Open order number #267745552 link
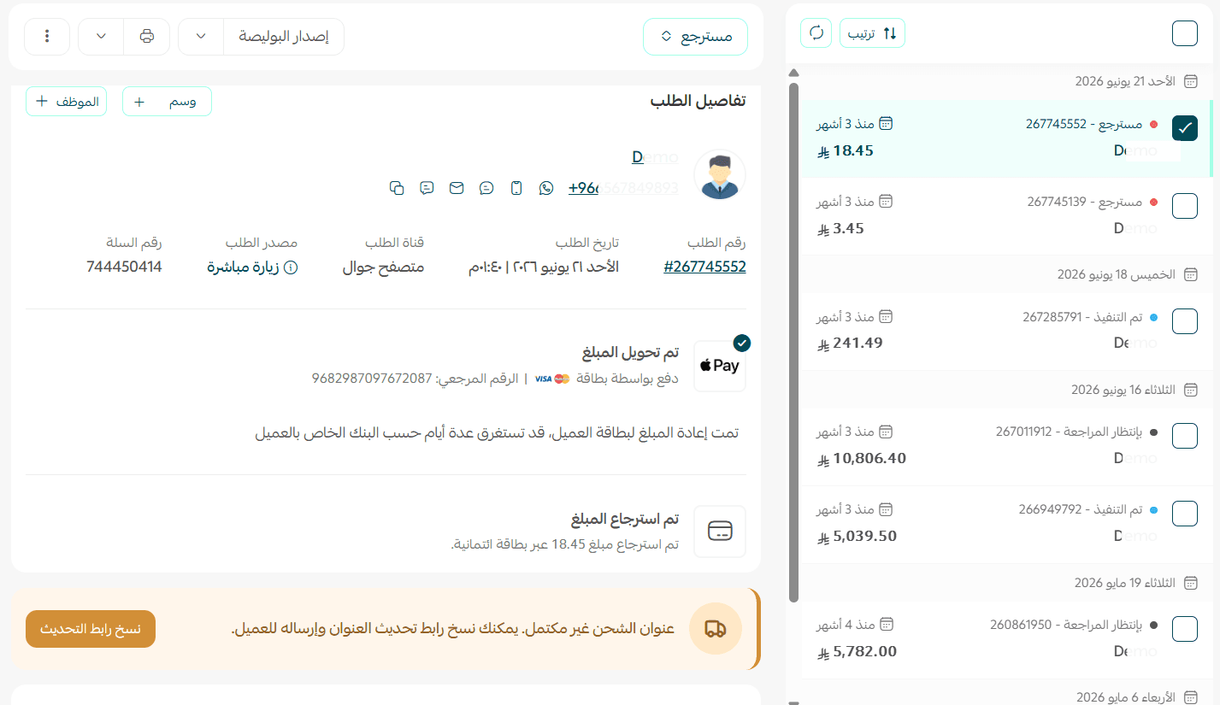 click(x=704, y=267)
